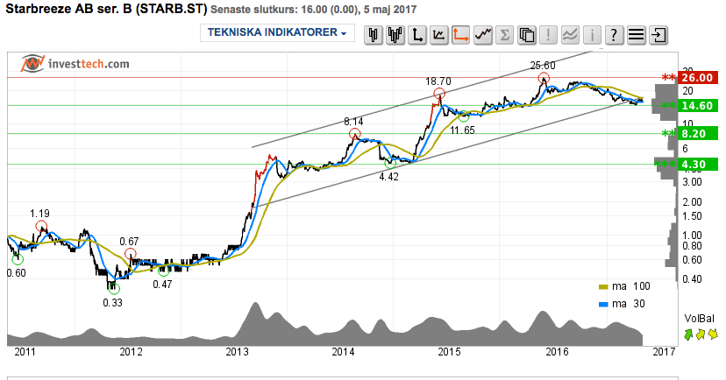
Task: Click the black L-shaped axis icon
Action: pos(416,35)
